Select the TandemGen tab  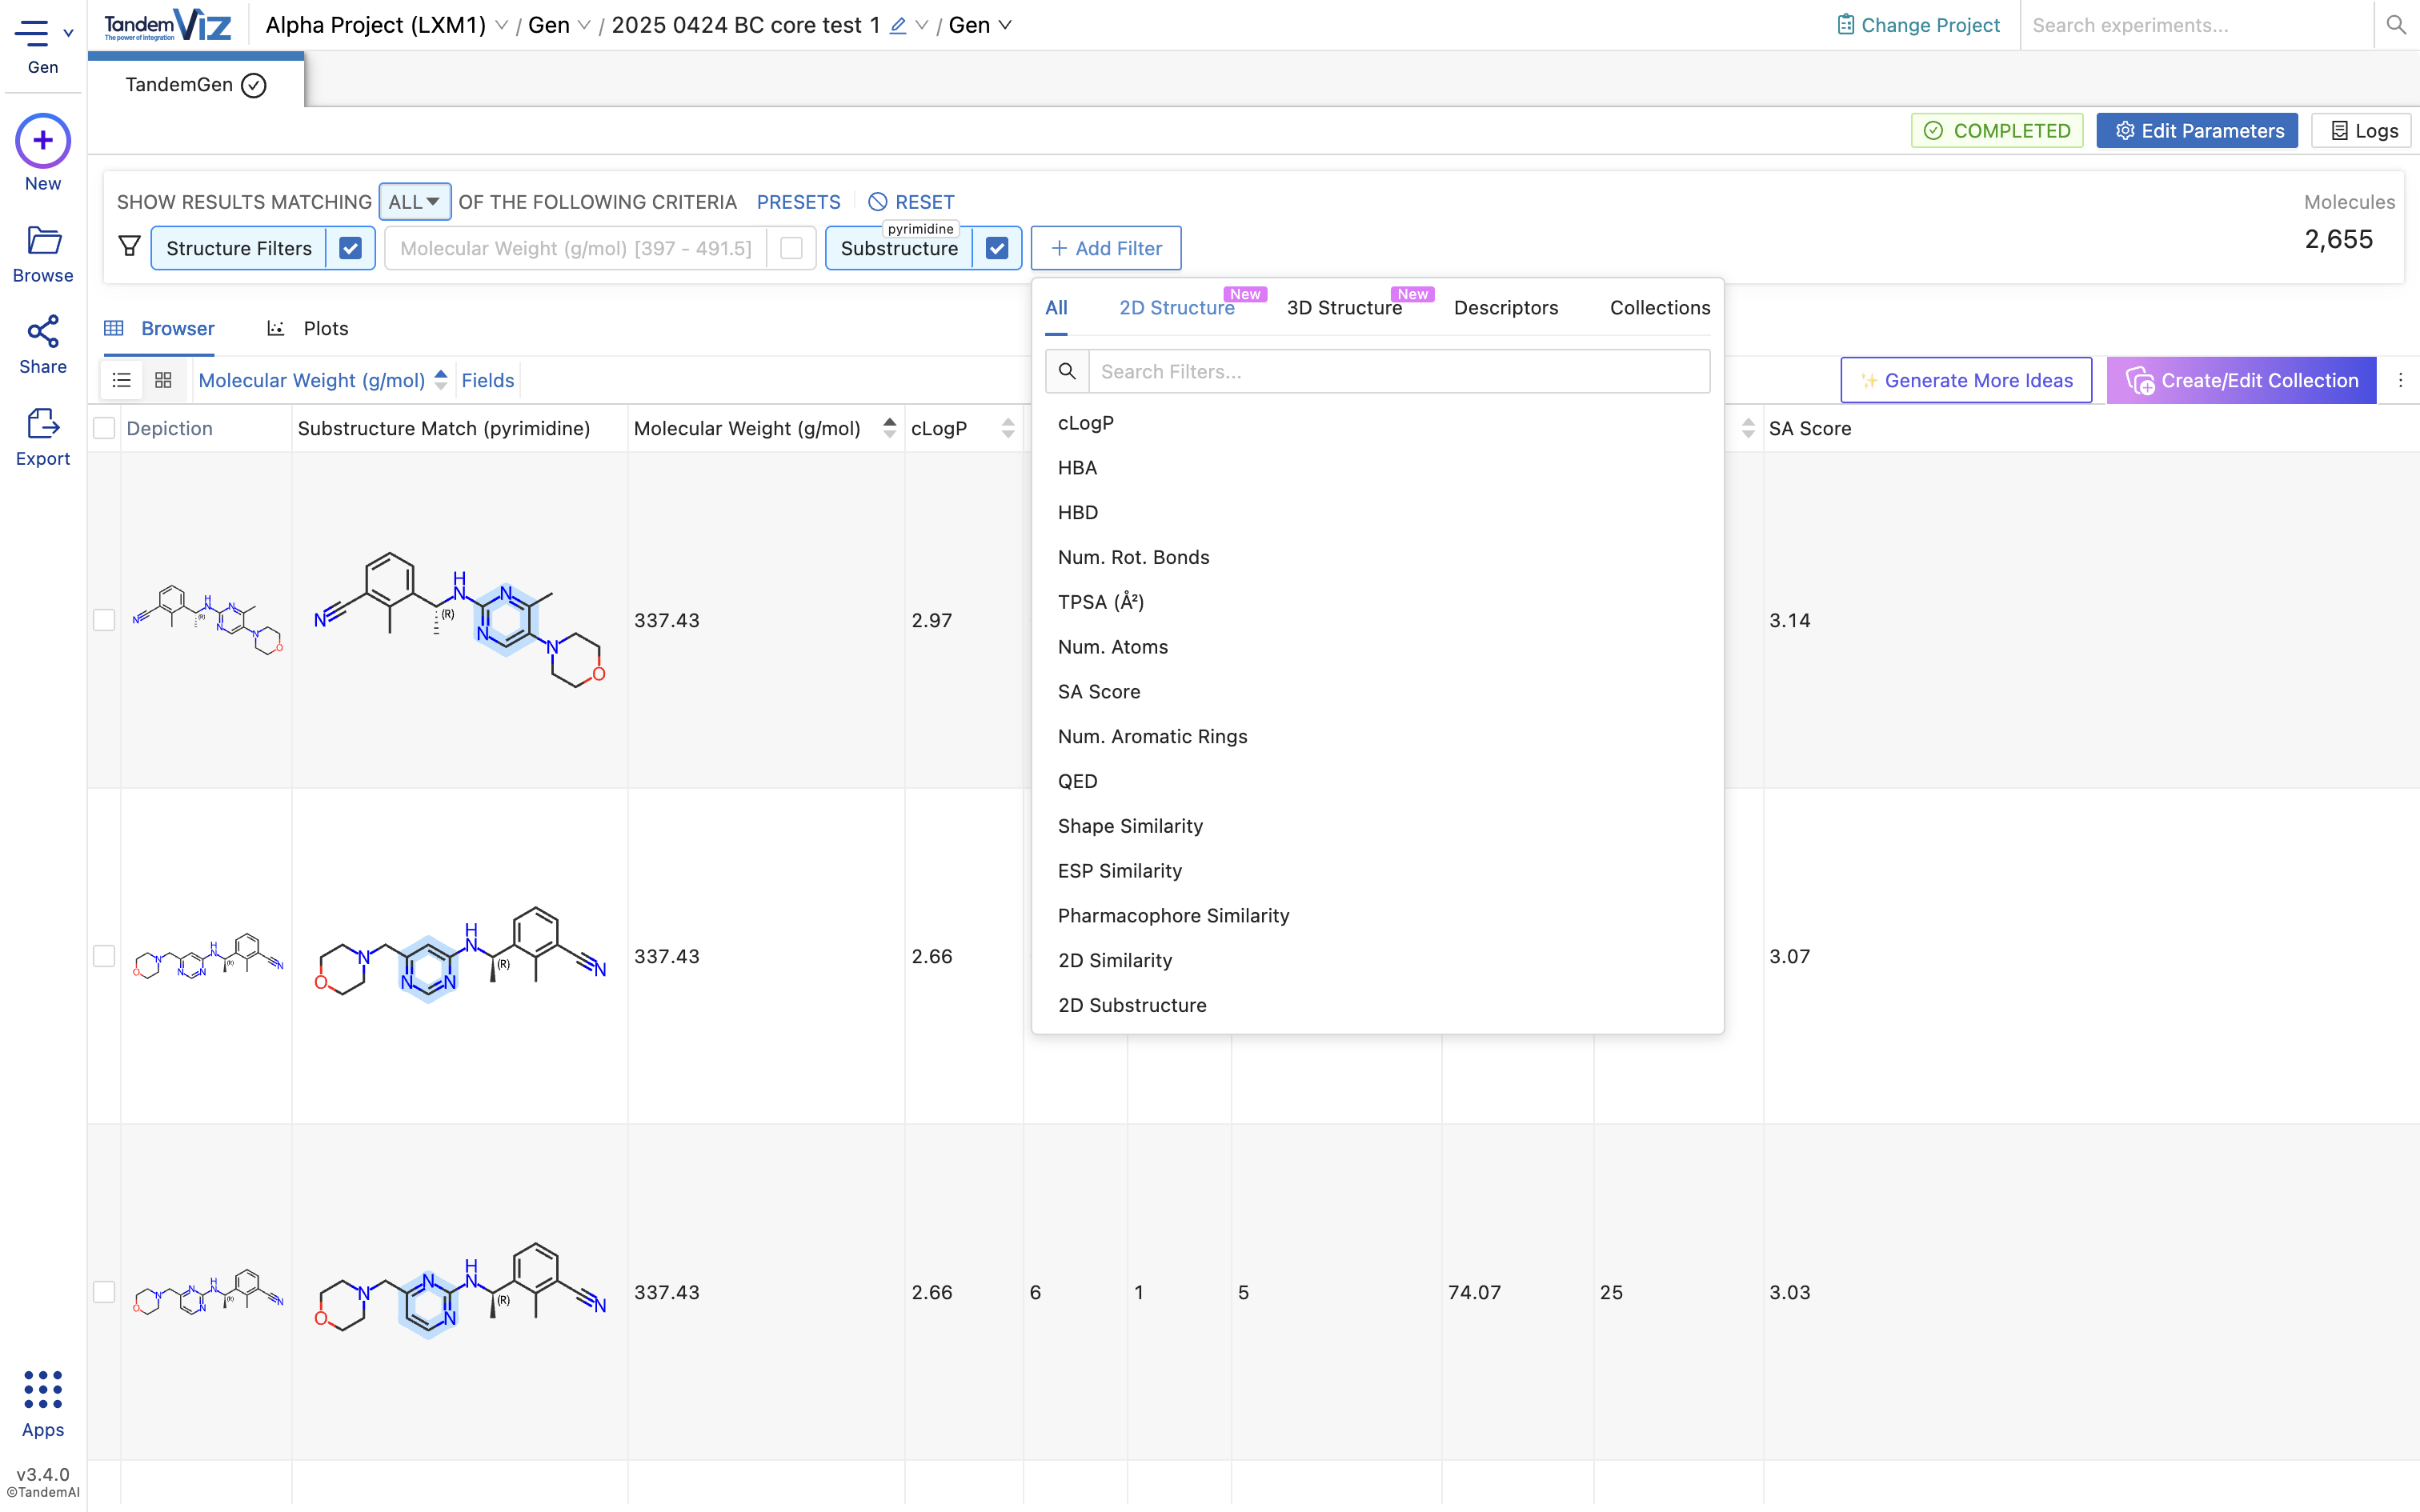click(196, 85)
